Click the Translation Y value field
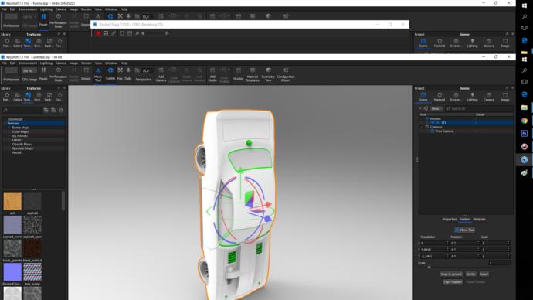This screenshot has width=533, height=300. tap(434, 250)
